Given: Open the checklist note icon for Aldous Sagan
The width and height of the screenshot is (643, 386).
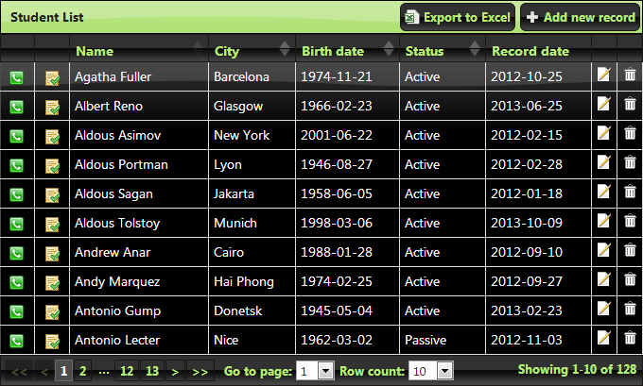Looking at the screenshot, I should click(x=52, y=194).
